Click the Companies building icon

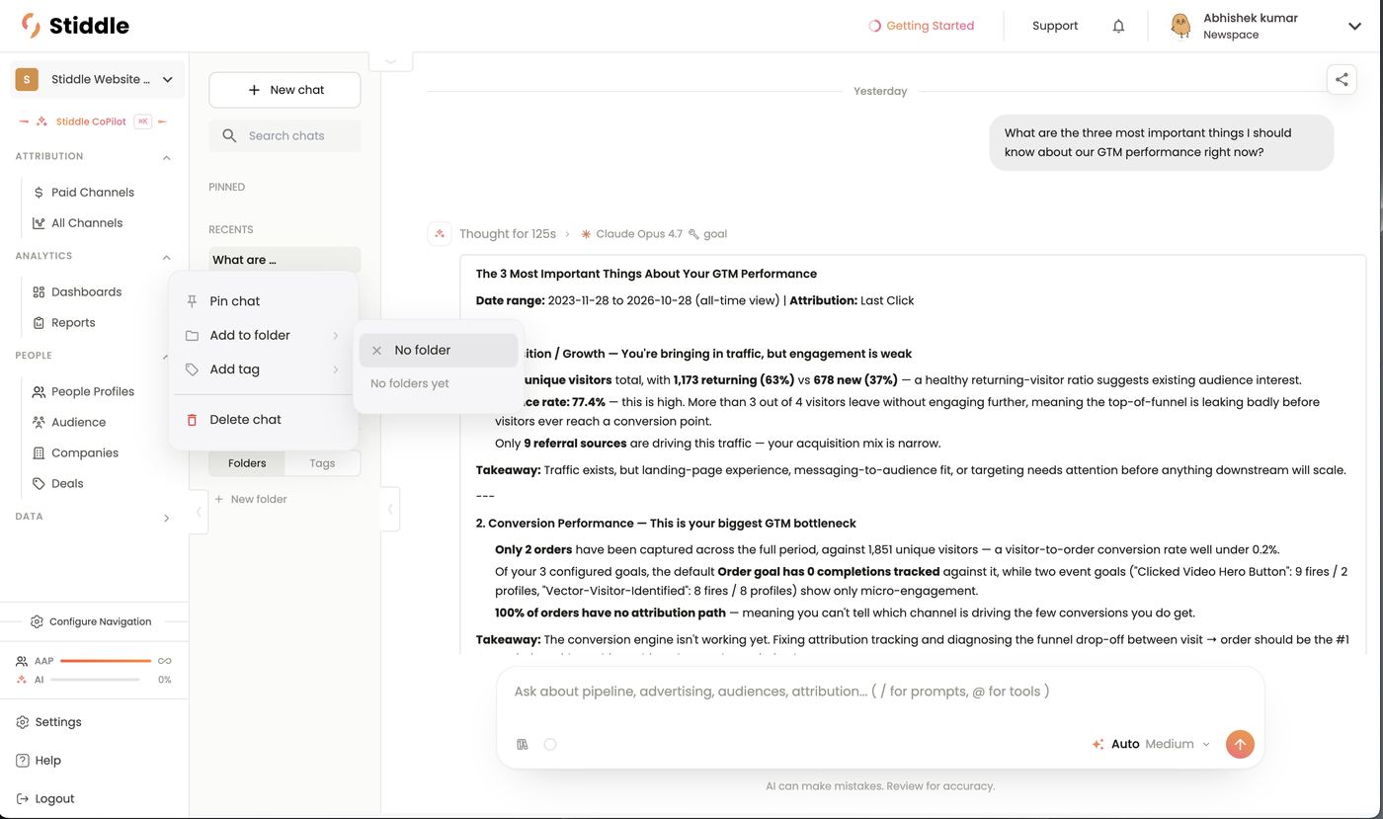(39, 453)
